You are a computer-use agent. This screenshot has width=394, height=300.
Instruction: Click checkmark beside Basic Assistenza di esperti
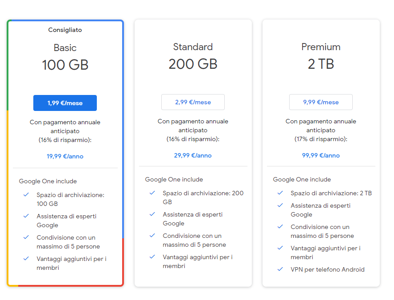point(26,216)
